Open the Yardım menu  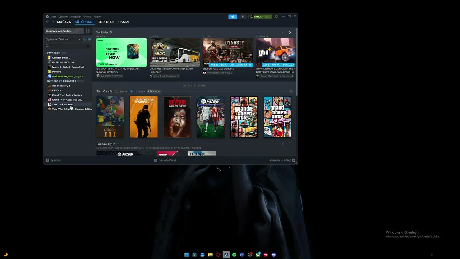97,17
